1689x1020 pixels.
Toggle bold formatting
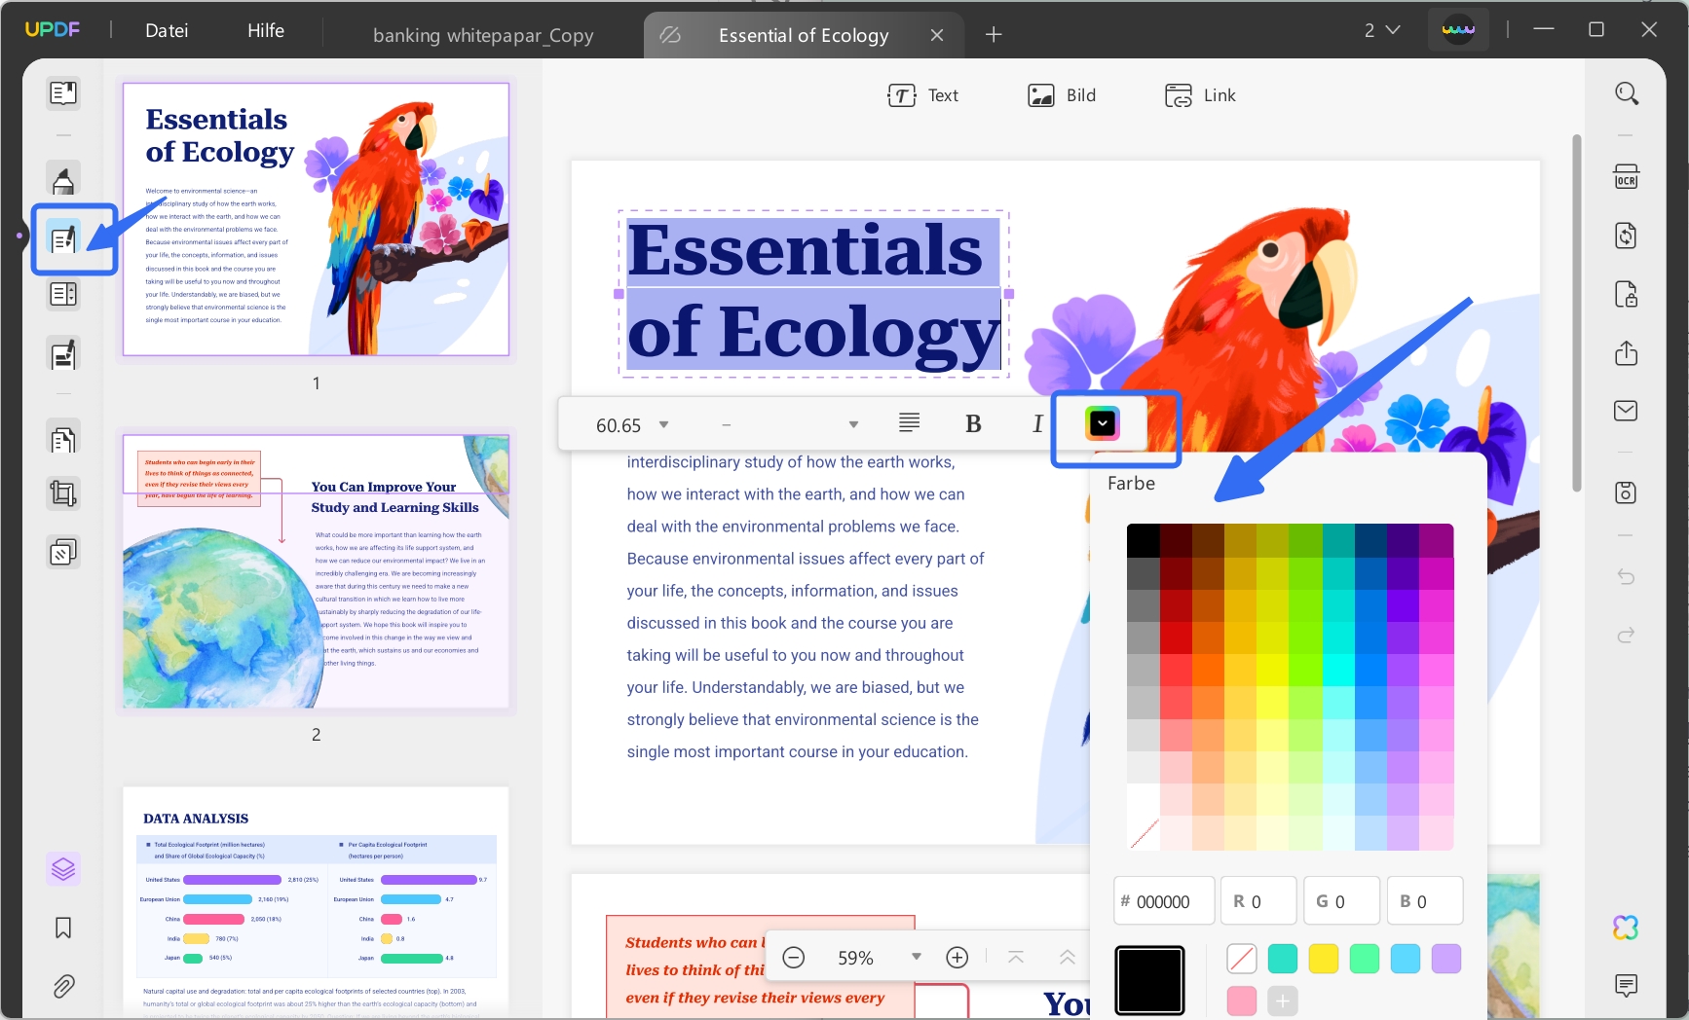point(972,424)
